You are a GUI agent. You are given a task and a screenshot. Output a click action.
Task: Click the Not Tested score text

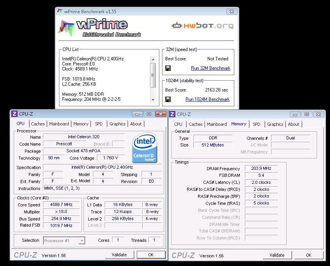click(218, 59)
